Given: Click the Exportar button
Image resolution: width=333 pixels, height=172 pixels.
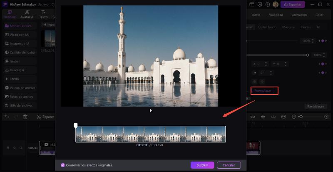Looking at the screenshot, I should 293,5.
